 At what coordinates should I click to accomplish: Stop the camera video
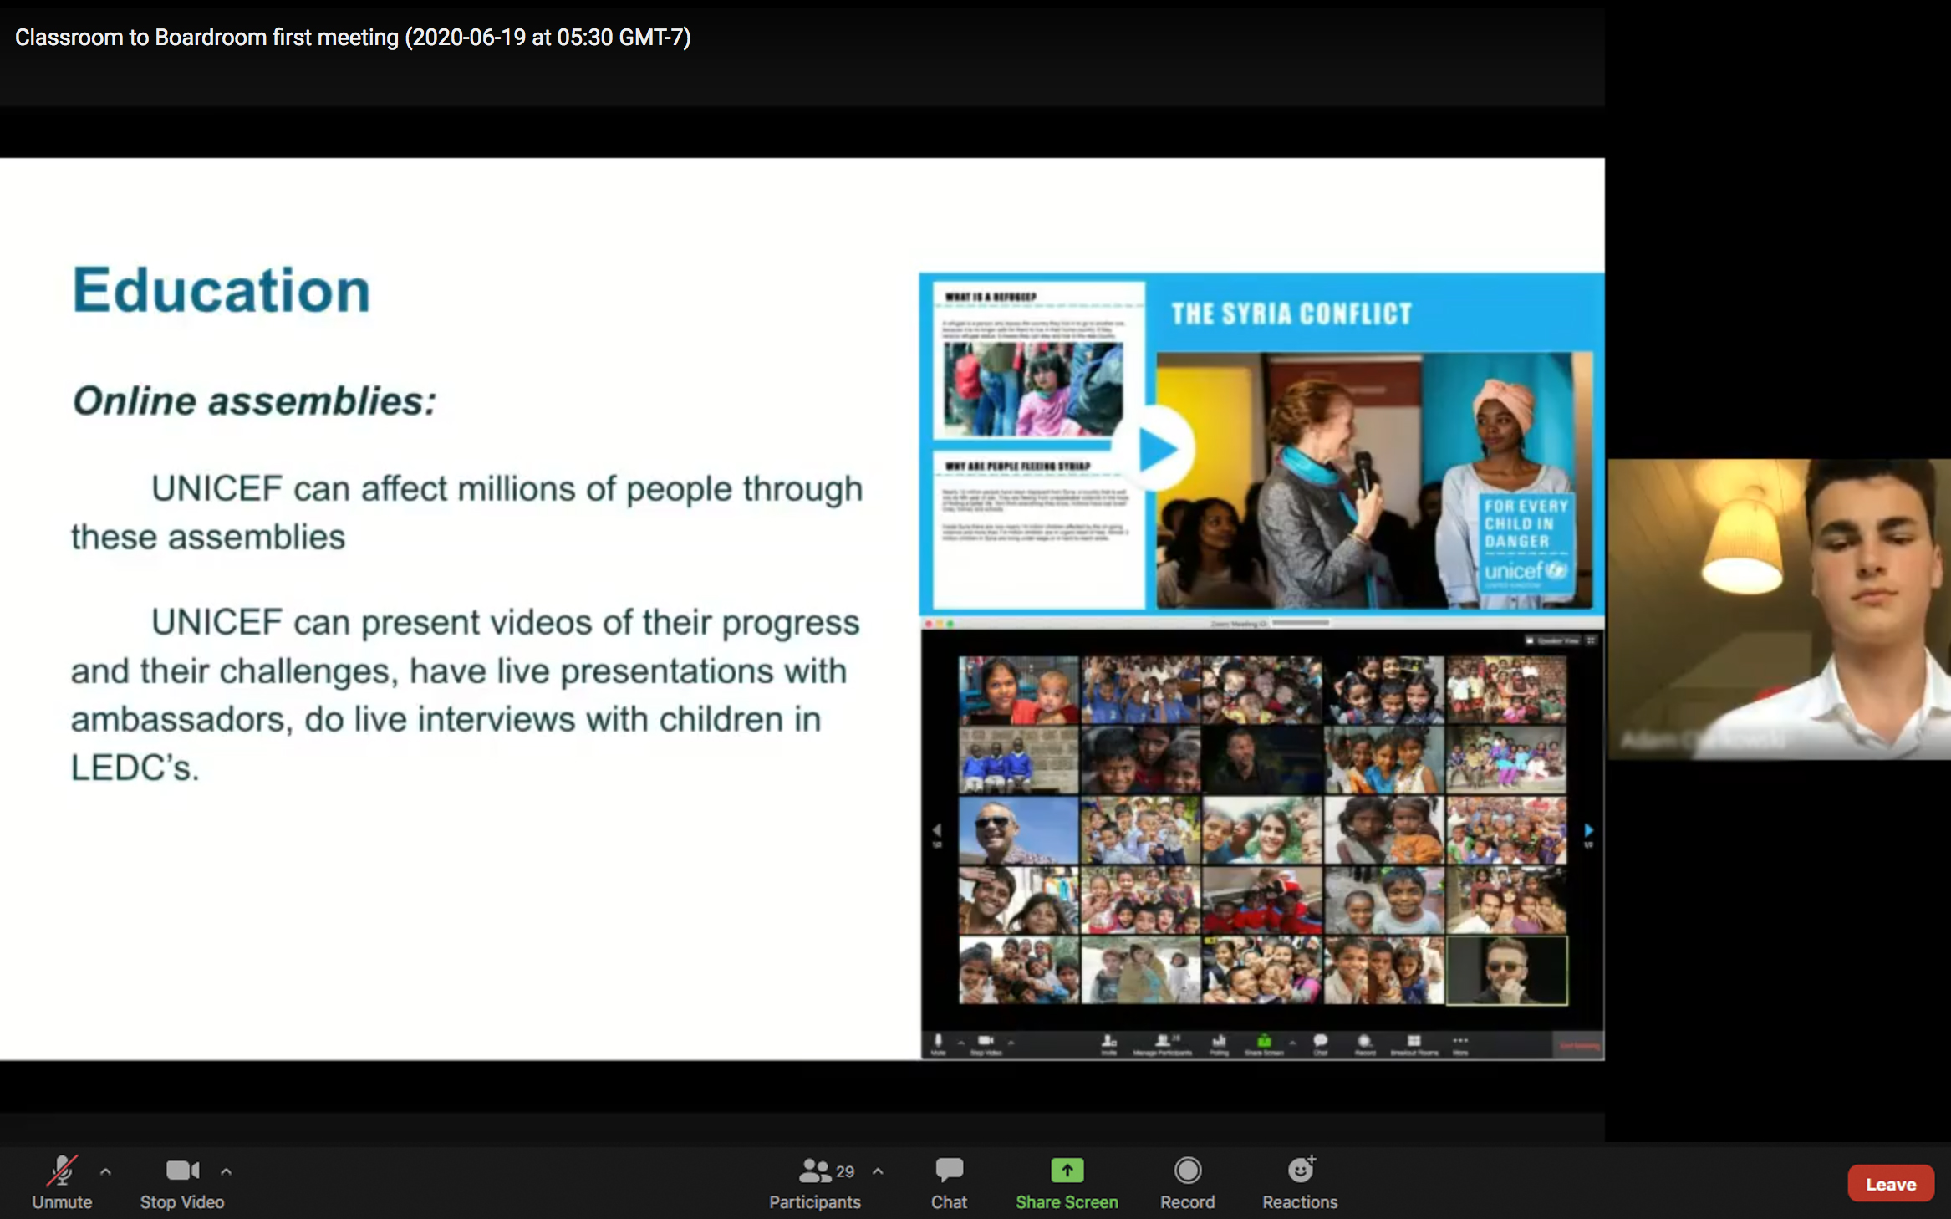point(182,1182)
